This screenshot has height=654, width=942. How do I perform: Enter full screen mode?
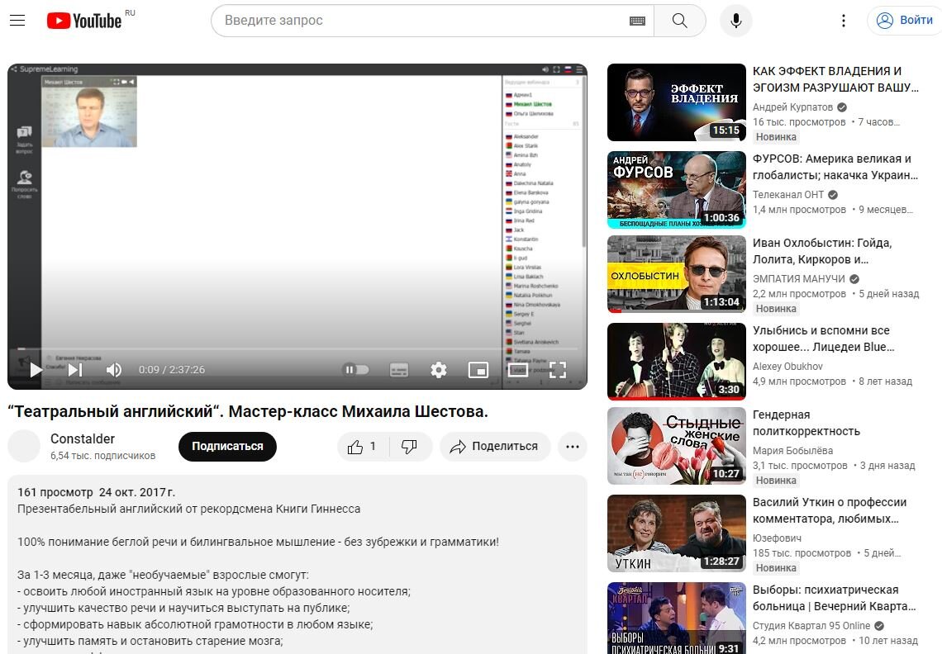pos(558,370)
